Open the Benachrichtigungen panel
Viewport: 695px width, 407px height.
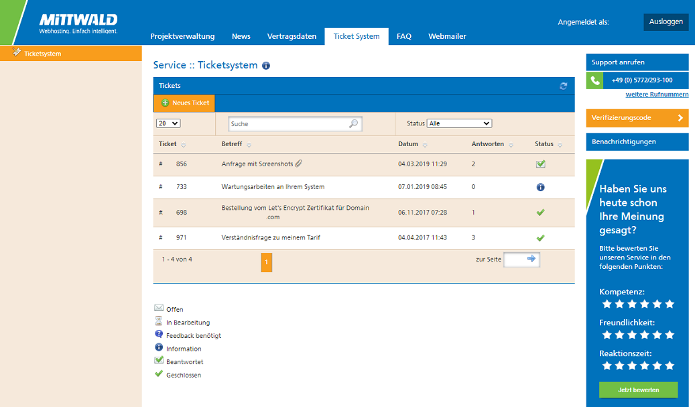(x=637, y=142)
